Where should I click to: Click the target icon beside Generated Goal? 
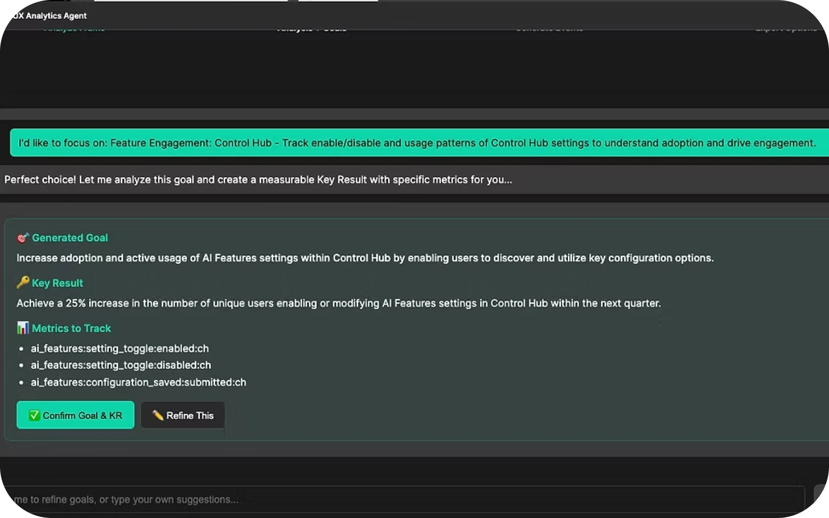pyautogui.click(x=23, y=238)
